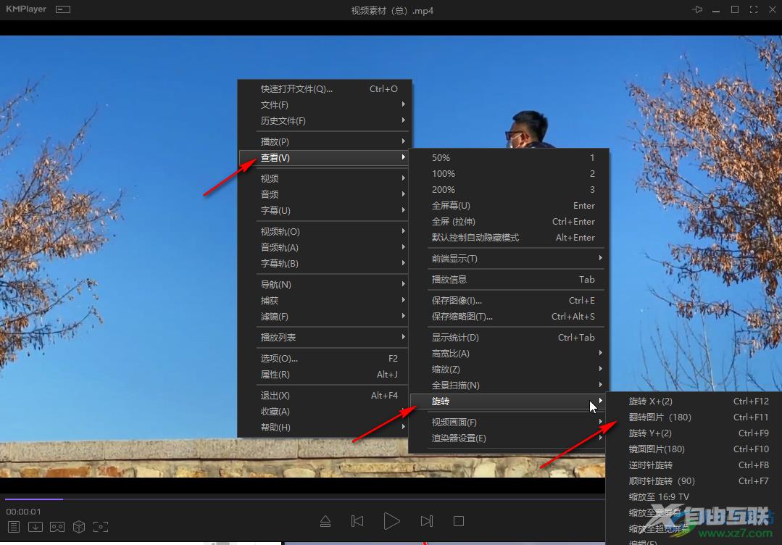Screen dimensions: 782x545
Task: Choose 翻转图片 (180) flip option
Action: click(694, 417)
